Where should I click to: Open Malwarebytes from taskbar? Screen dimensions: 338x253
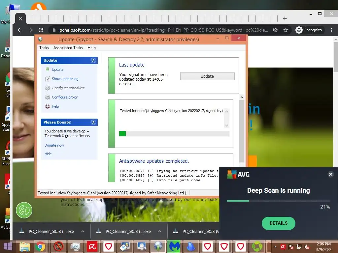pyautogui.click(x=174, y=246)
